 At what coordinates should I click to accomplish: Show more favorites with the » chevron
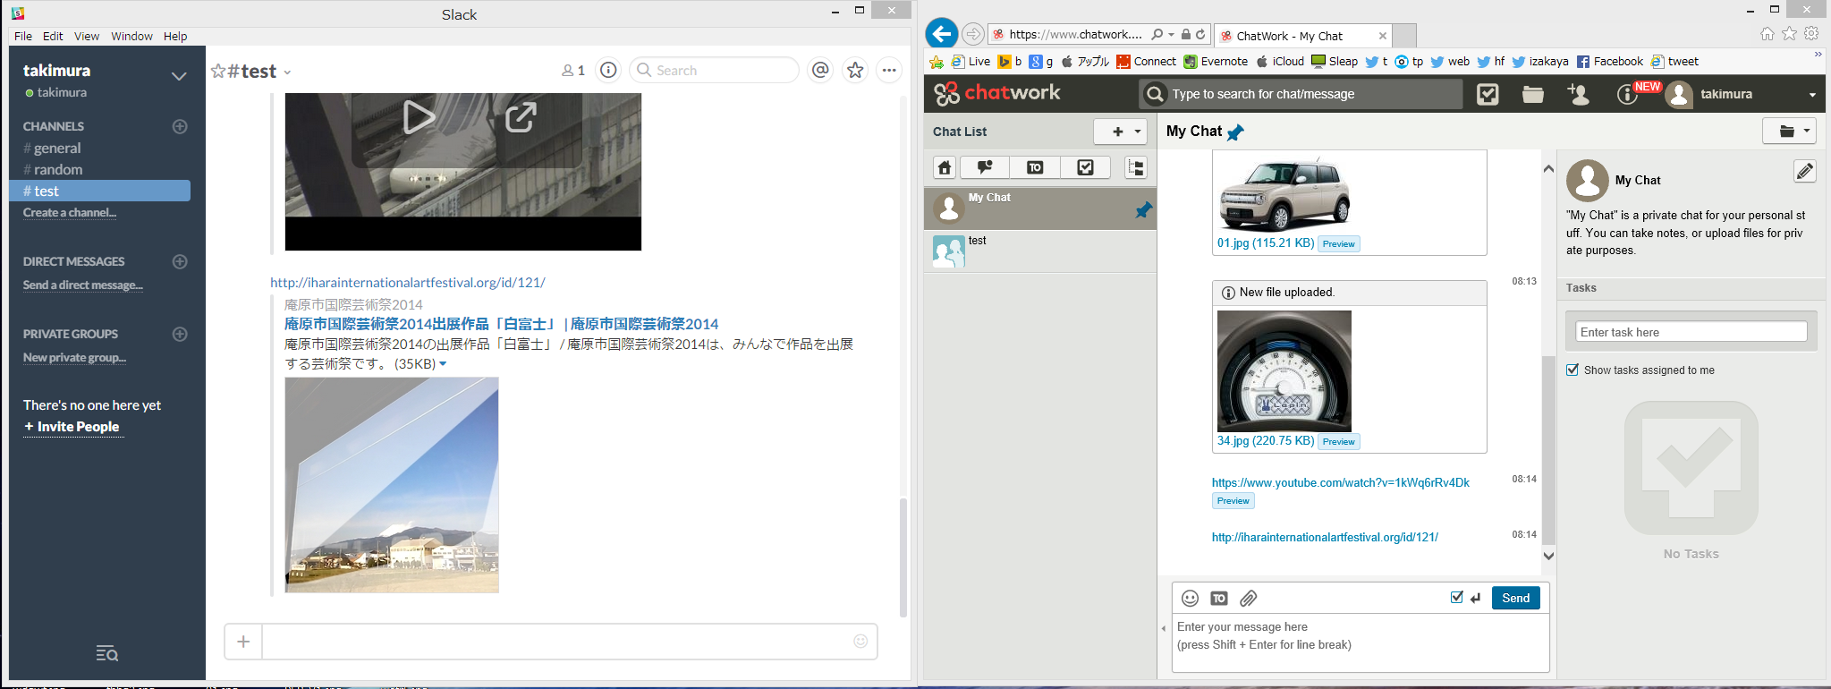[1818, 55]
